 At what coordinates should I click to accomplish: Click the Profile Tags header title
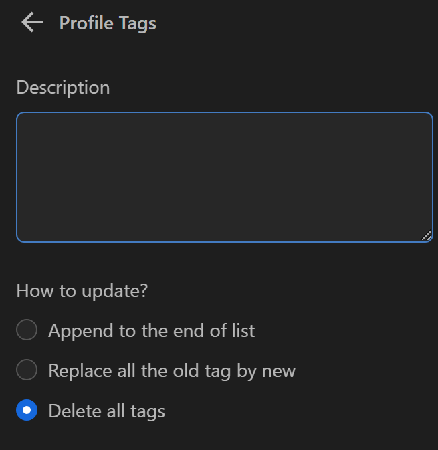(x=108, y=23)
